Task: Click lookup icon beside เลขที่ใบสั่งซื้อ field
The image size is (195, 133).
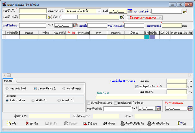Action: coord(49,17)
